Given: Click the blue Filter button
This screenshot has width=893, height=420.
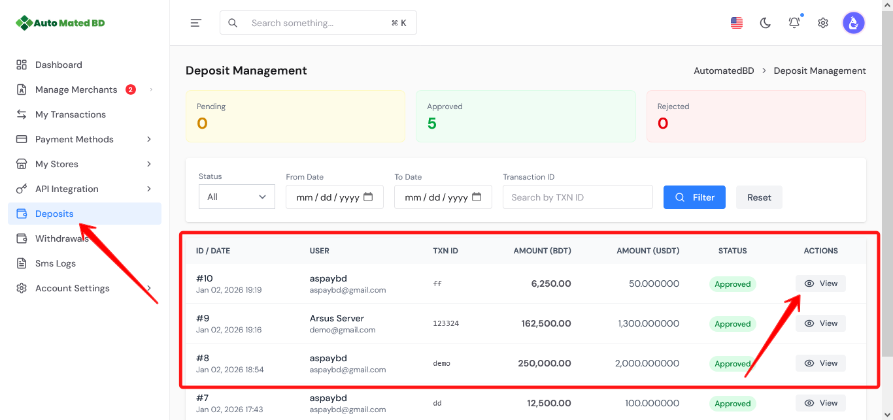Looking at the screenshot, I should point(694,197).
